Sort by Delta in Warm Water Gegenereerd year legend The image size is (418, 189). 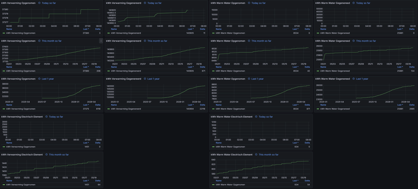(412, 105)
